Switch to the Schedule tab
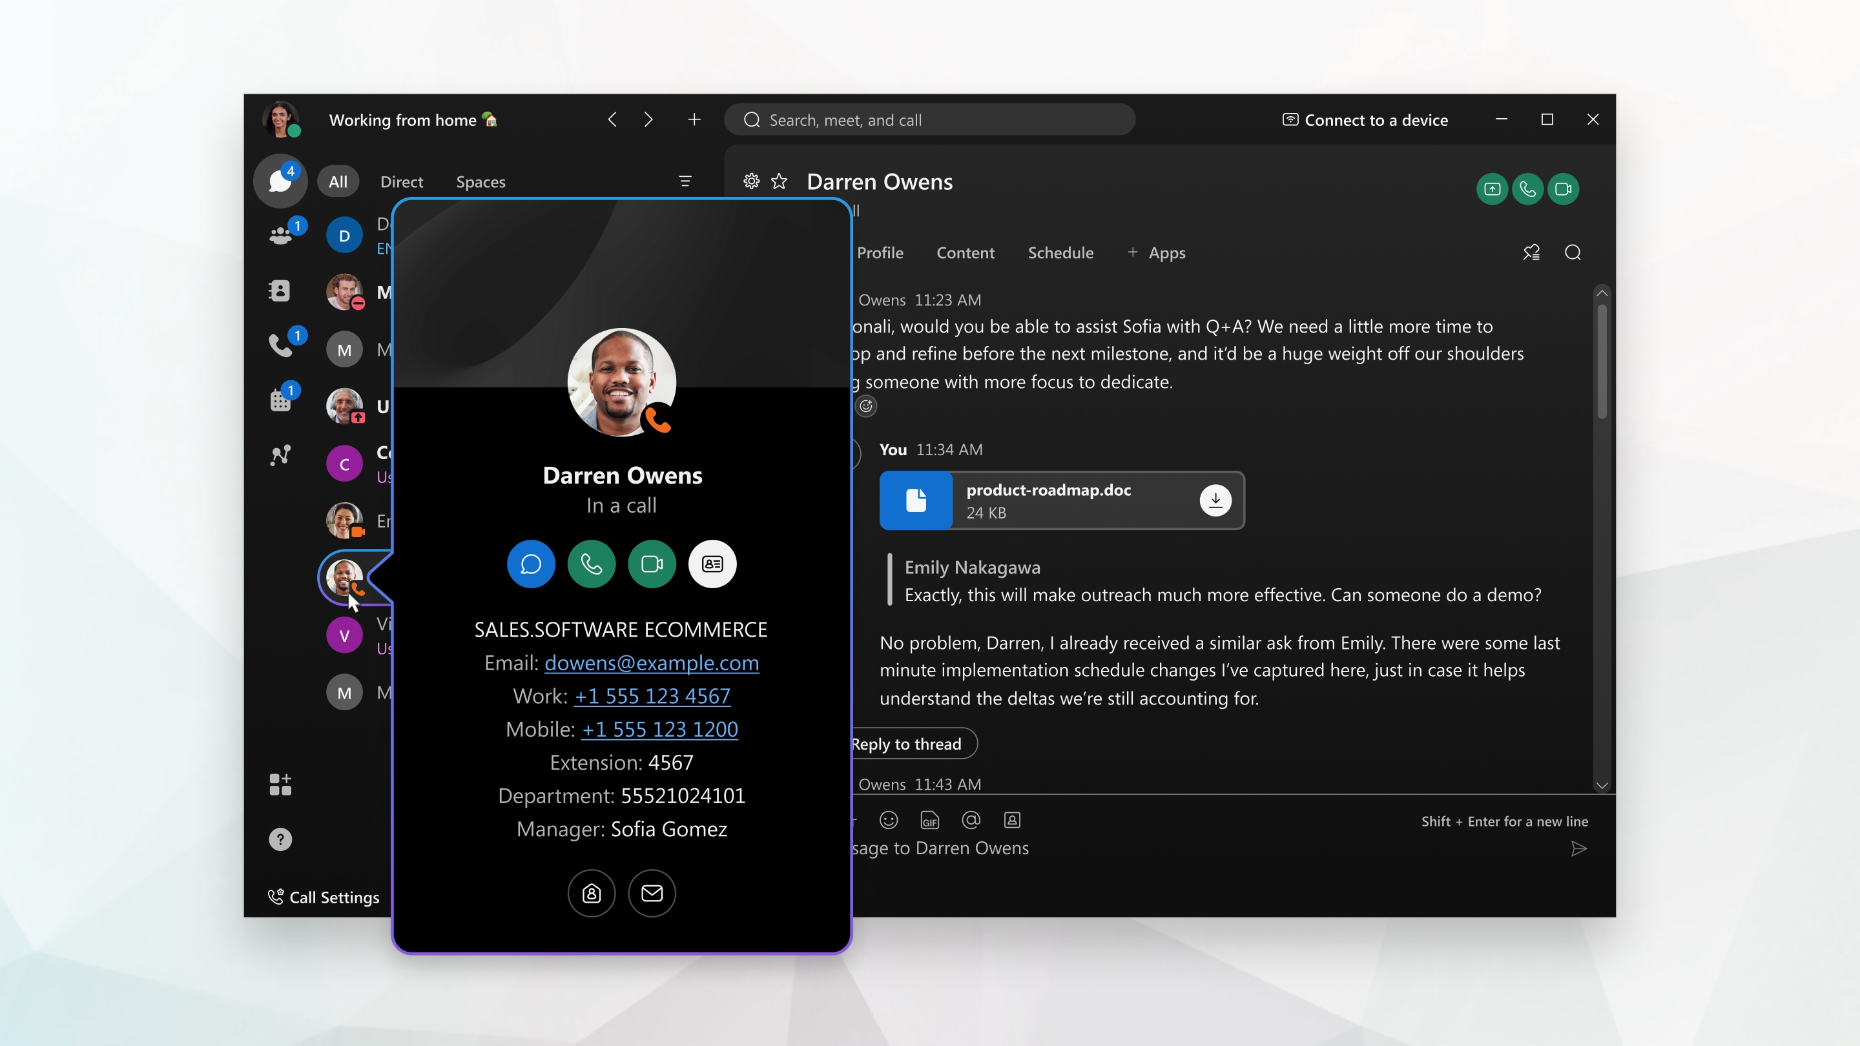Screen dimensions: 1860x1046 [1060, 252]
